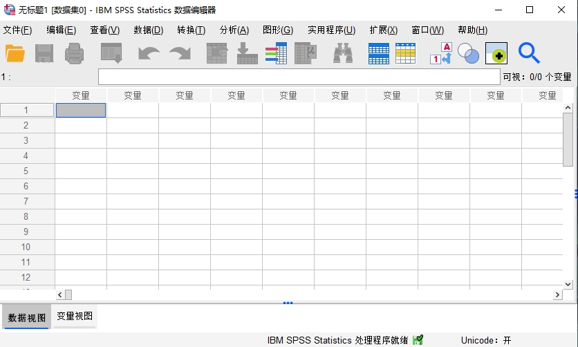Select the 数据视图 tab
Screen dimensions: 578x347
click(27, 317)
